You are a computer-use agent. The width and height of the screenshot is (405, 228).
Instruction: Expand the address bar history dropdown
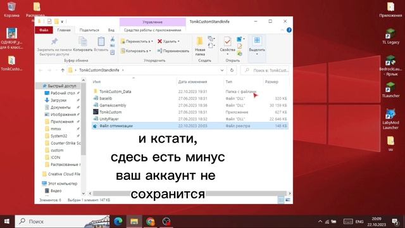222,70
